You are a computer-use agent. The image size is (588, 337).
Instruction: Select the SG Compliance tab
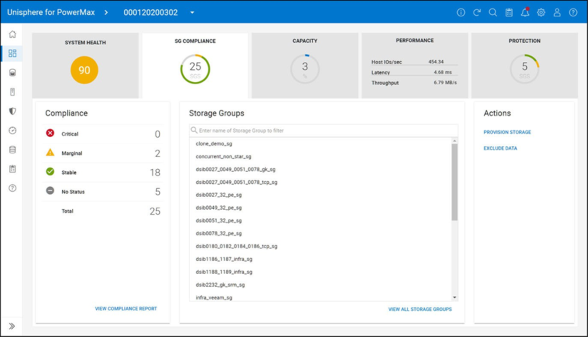coord(195,66)
